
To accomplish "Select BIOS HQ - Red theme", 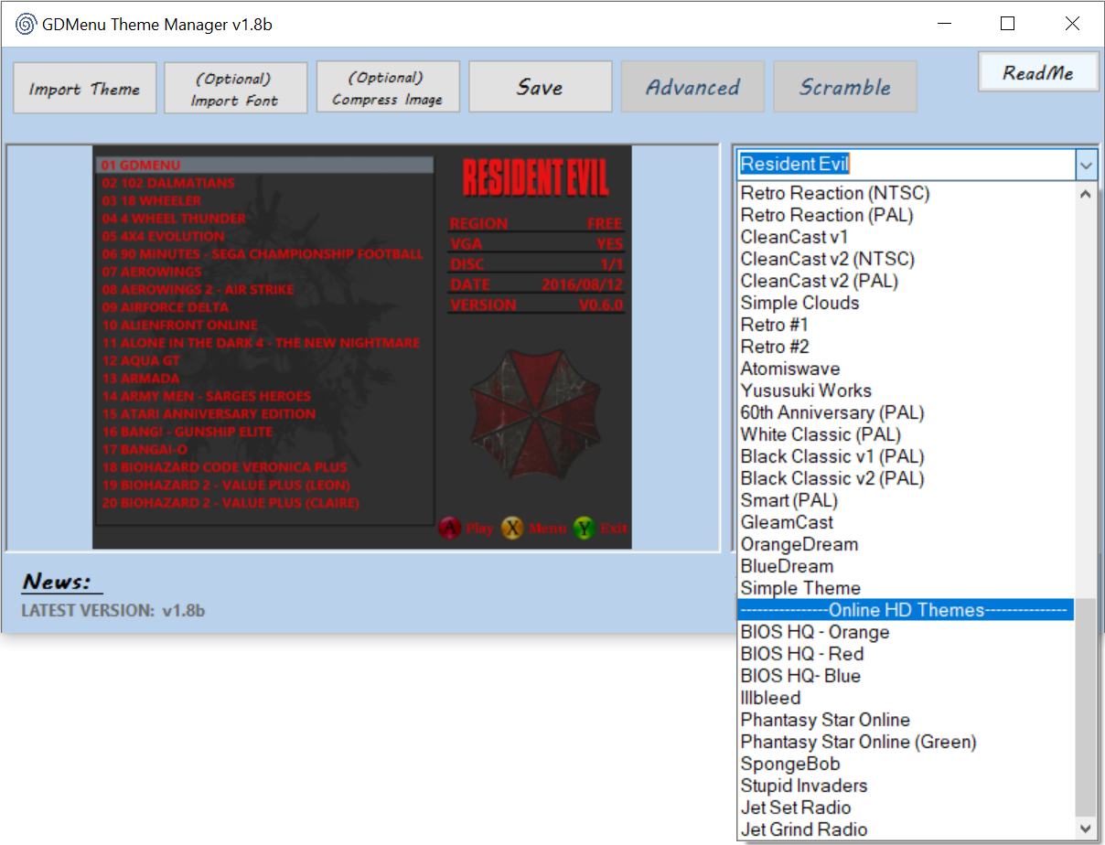I will tap(906, 654).
